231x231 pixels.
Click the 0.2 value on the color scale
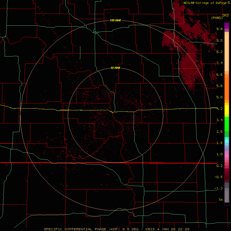click(x=219, y=166)
